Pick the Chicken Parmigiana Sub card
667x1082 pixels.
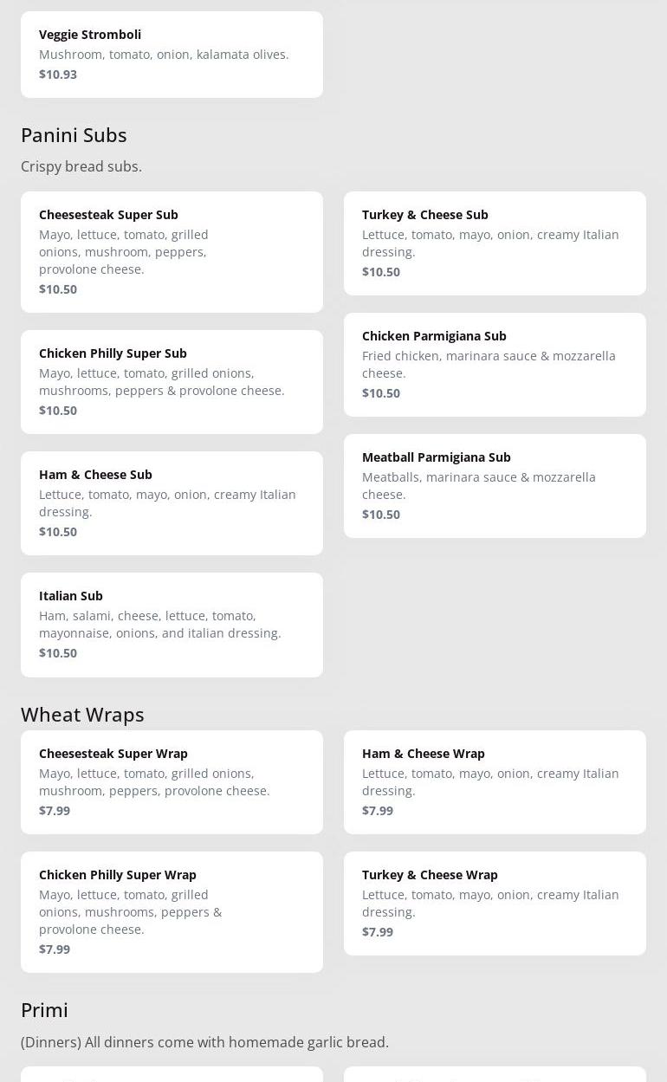pos(495,364)
